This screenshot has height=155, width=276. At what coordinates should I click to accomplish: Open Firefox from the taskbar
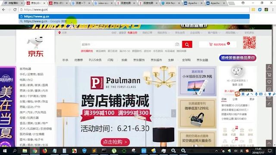pos(44,151)
